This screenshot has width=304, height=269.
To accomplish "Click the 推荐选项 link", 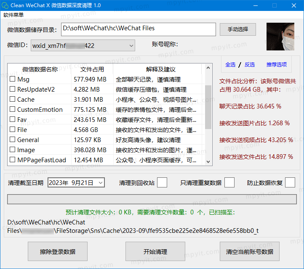I will pyautogui.click(x=277, y=64).
